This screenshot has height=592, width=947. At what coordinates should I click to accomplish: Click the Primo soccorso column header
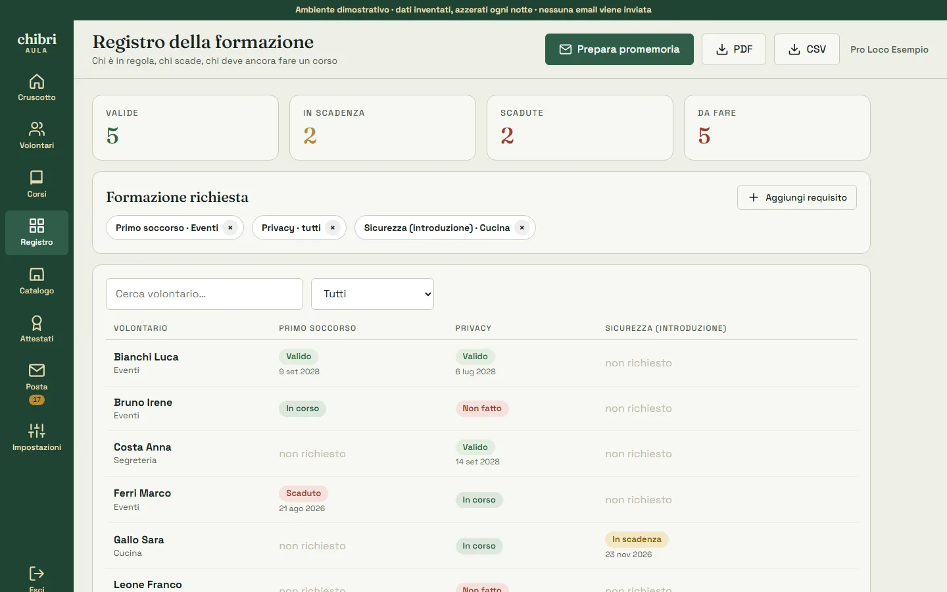(318, 328)
